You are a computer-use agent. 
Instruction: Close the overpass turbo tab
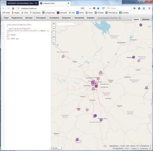(x=69, y=3)
